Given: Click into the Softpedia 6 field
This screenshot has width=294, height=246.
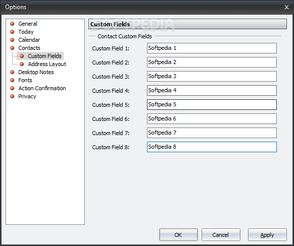Looking at the screenshot, I should click(x=212, y=119).
